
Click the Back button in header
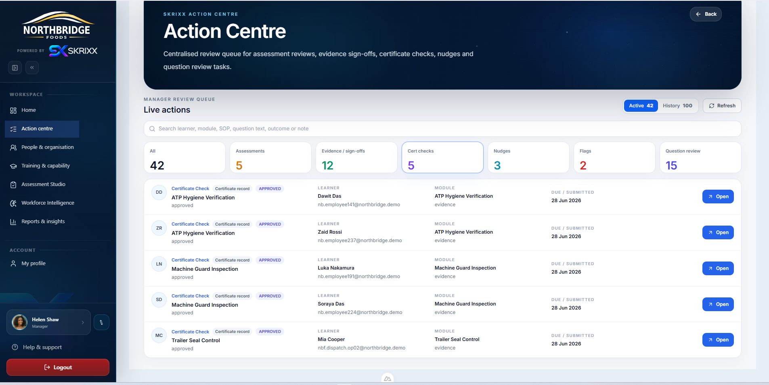[706, 14]
